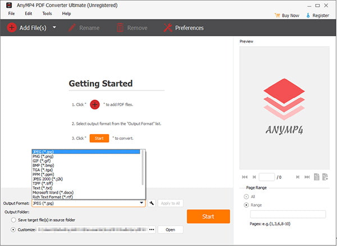This screenshot has height=246, width=337.
Task: Select the All page range radio button
Action: tap(246, 197)
